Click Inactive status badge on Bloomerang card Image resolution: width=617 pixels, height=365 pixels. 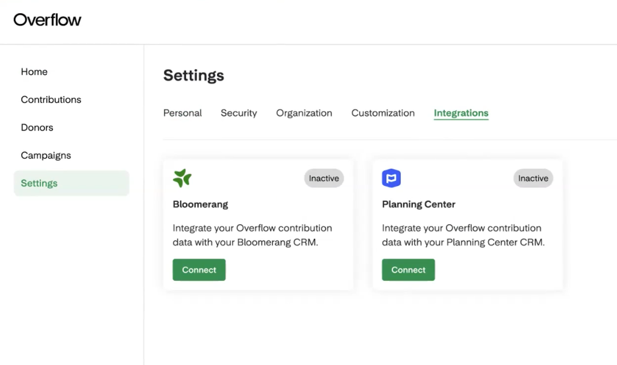point(324,179)
